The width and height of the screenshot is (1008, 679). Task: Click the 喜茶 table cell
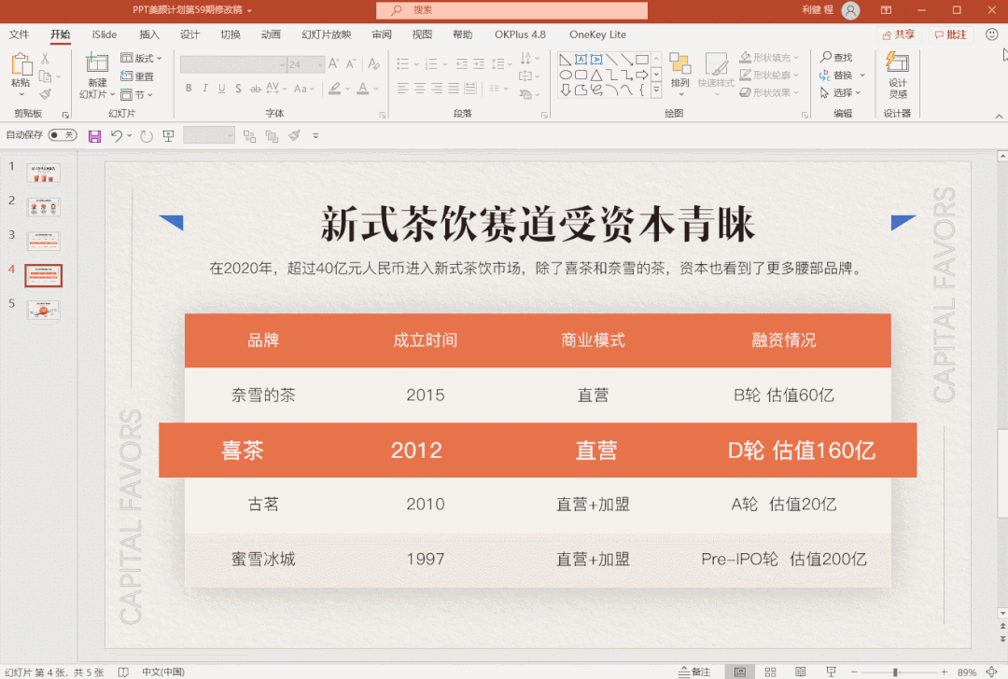pos(243,450)
